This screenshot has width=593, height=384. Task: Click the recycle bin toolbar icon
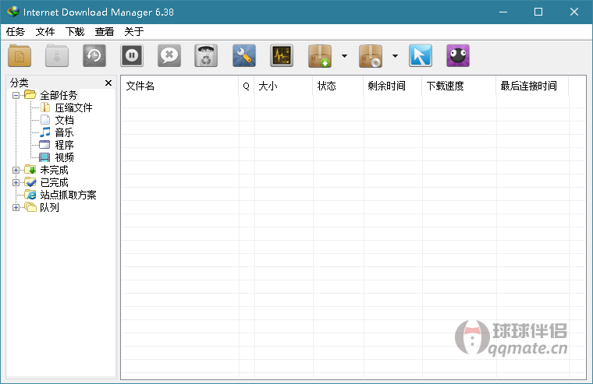pyautogui.click(x=206, y=56)
